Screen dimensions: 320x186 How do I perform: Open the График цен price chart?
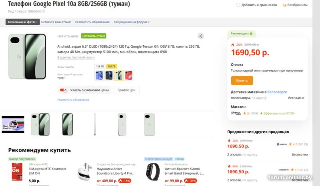pyautogui.click(x=126, y=90)
